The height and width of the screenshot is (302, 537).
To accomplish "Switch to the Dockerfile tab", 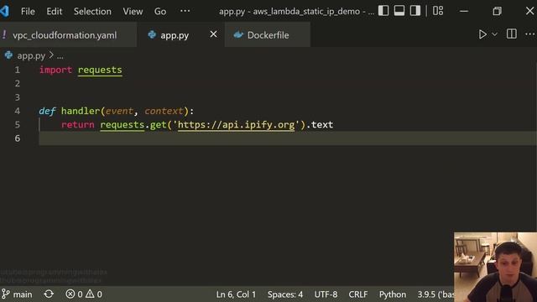I will click(x=268, y=35).
